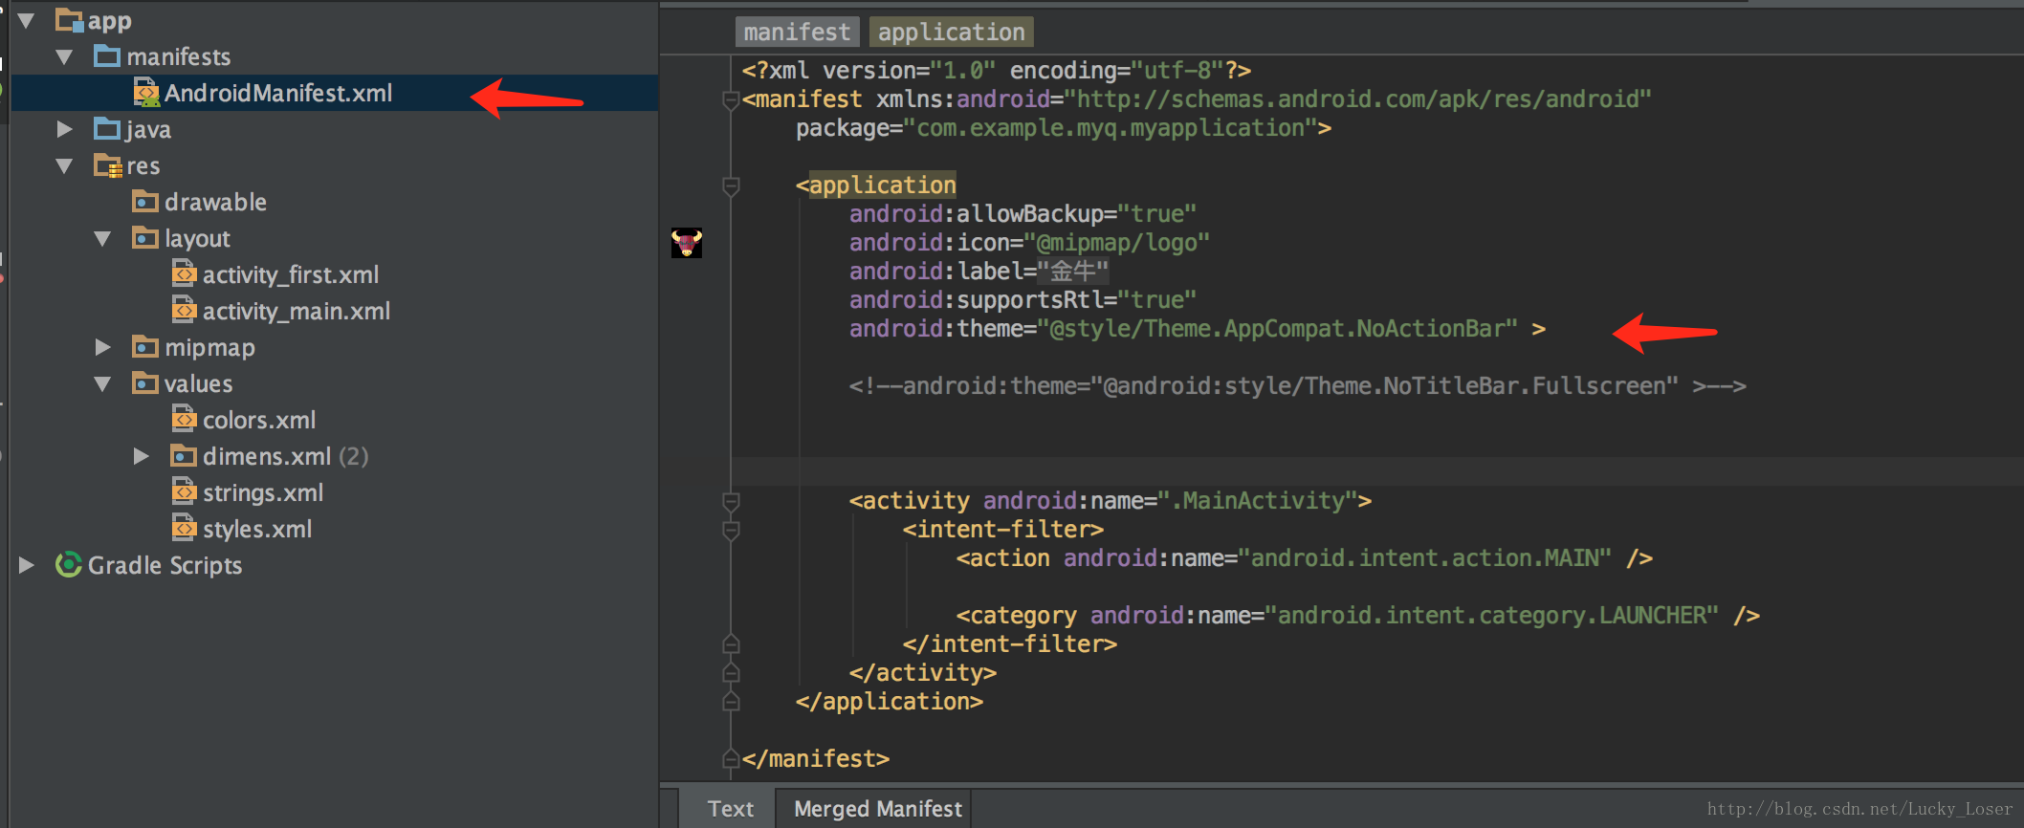The height and width of the screenshot is (828, 2024).
Task: Select the drawable folder row
Action: (x=335, y=202)
